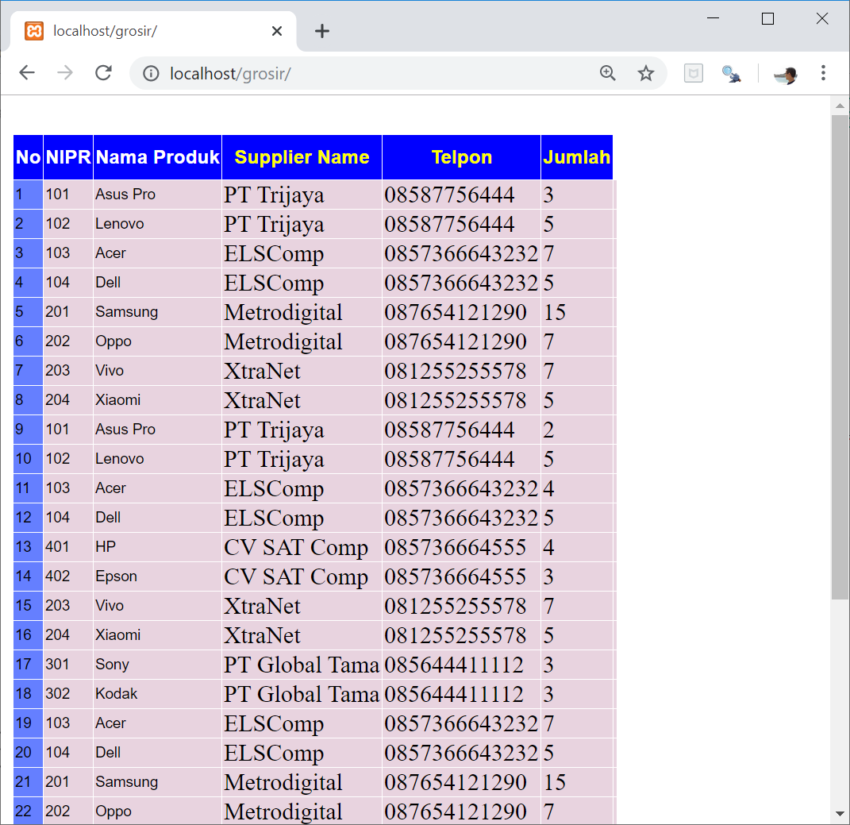
Task: Click the Telpon column header
Action: [461, 156]
